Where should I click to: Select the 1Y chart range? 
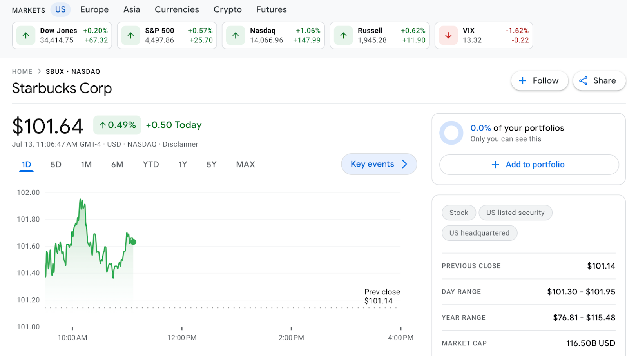point(183,165)
